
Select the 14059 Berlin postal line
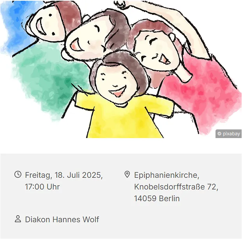pos(157,198)
